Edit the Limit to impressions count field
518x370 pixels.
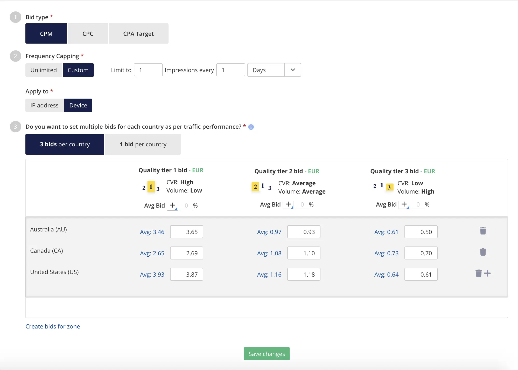(x=147, y=70)
